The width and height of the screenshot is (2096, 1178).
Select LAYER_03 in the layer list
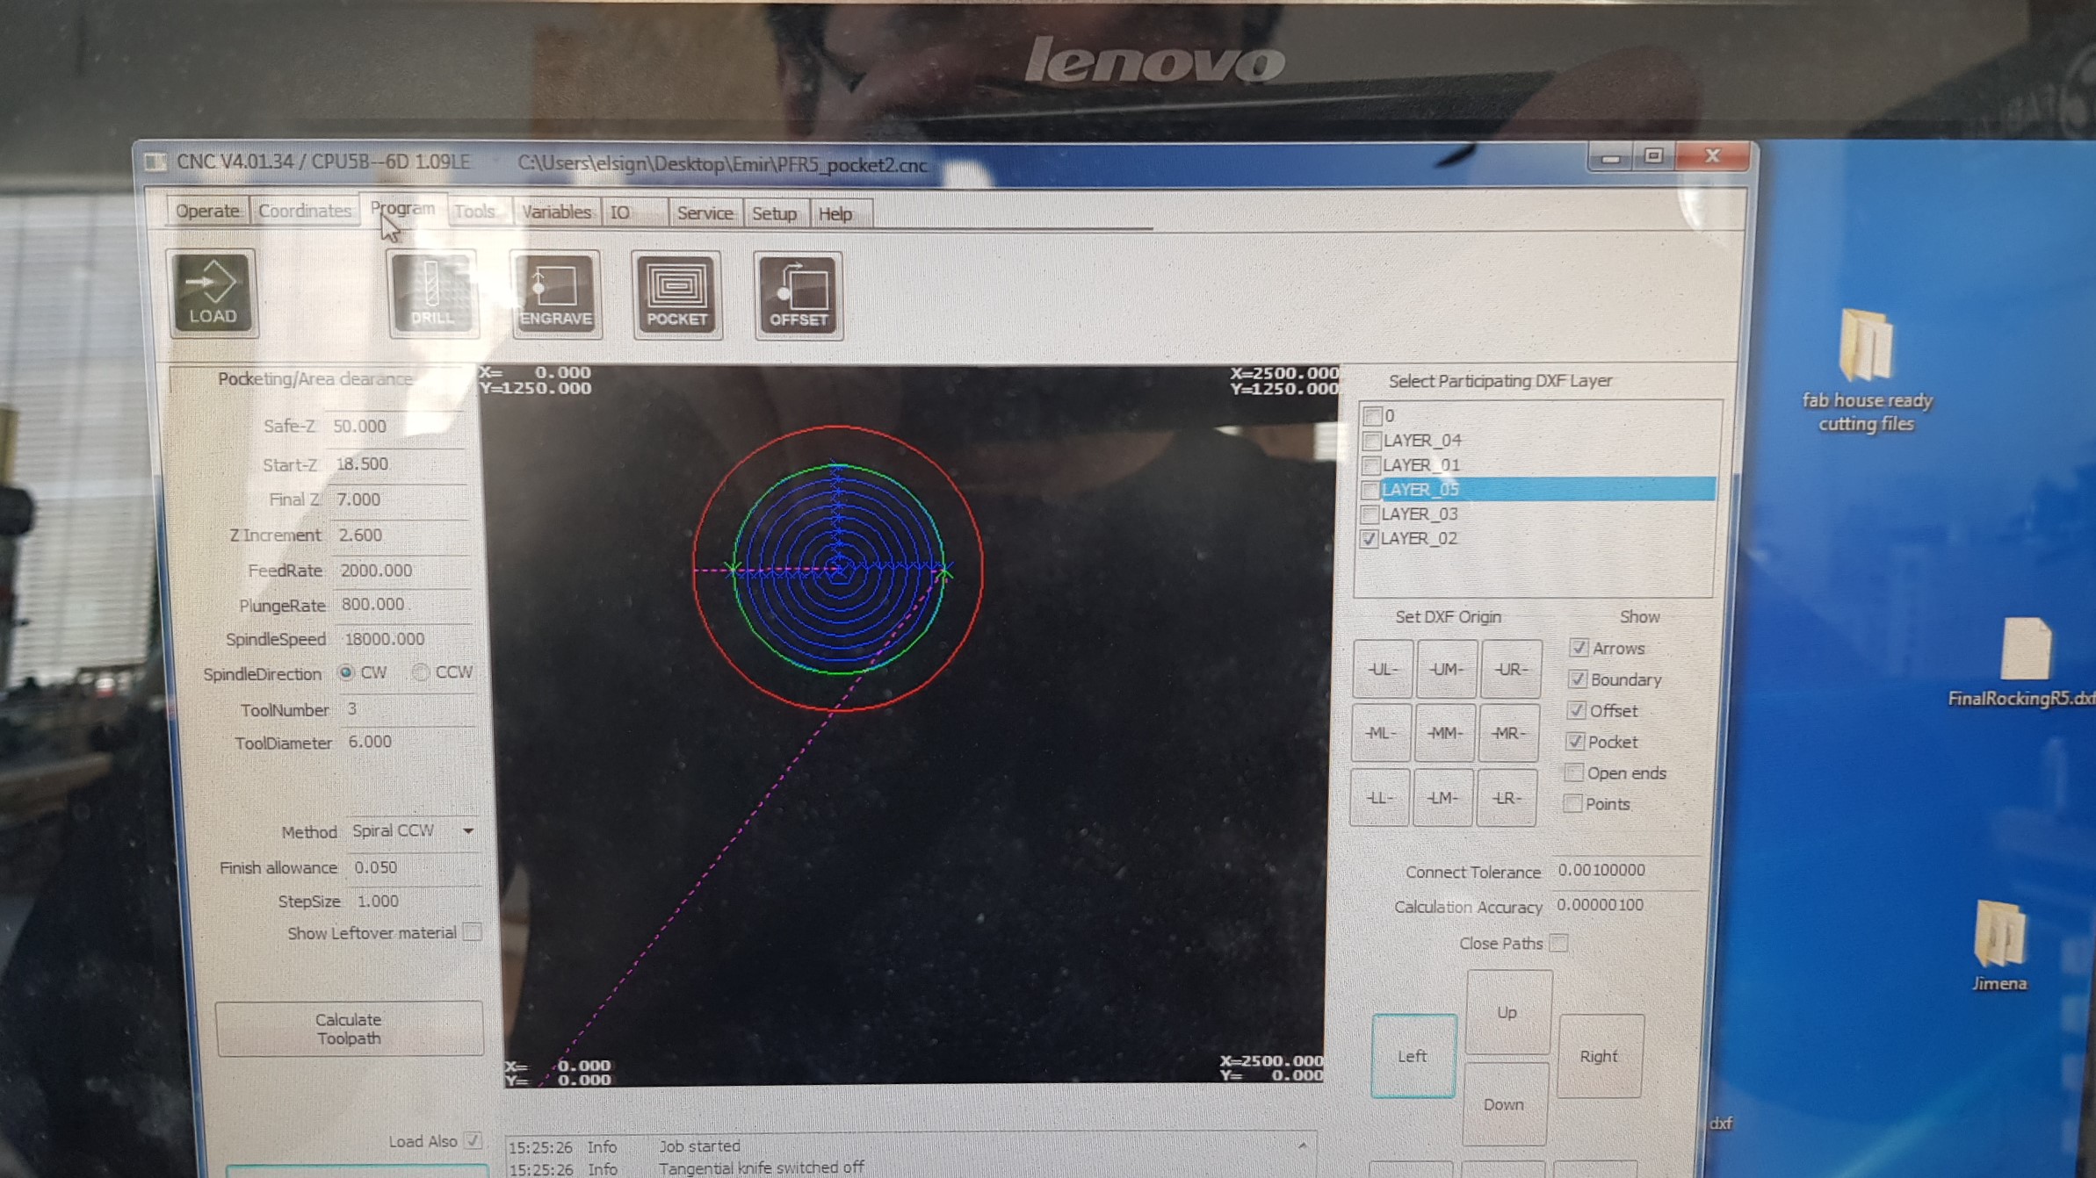coord(1420,514)
